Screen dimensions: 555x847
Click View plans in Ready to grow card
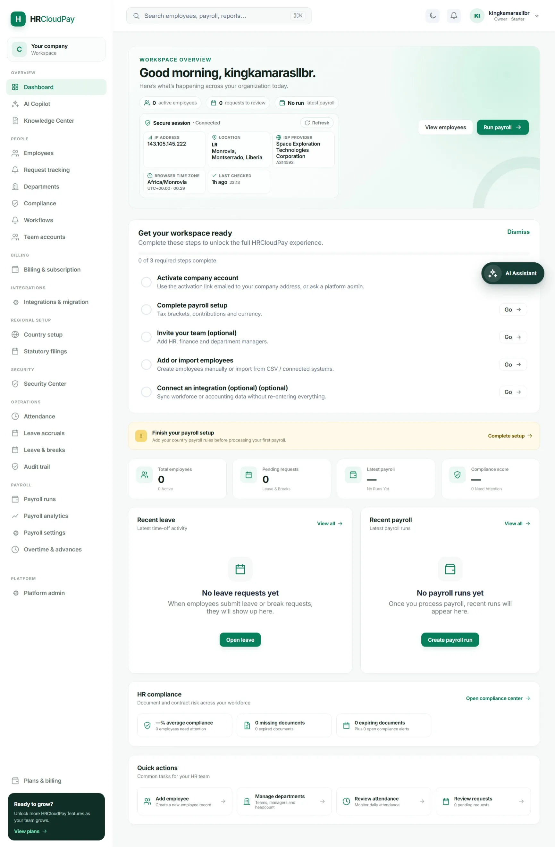point(30,831)
